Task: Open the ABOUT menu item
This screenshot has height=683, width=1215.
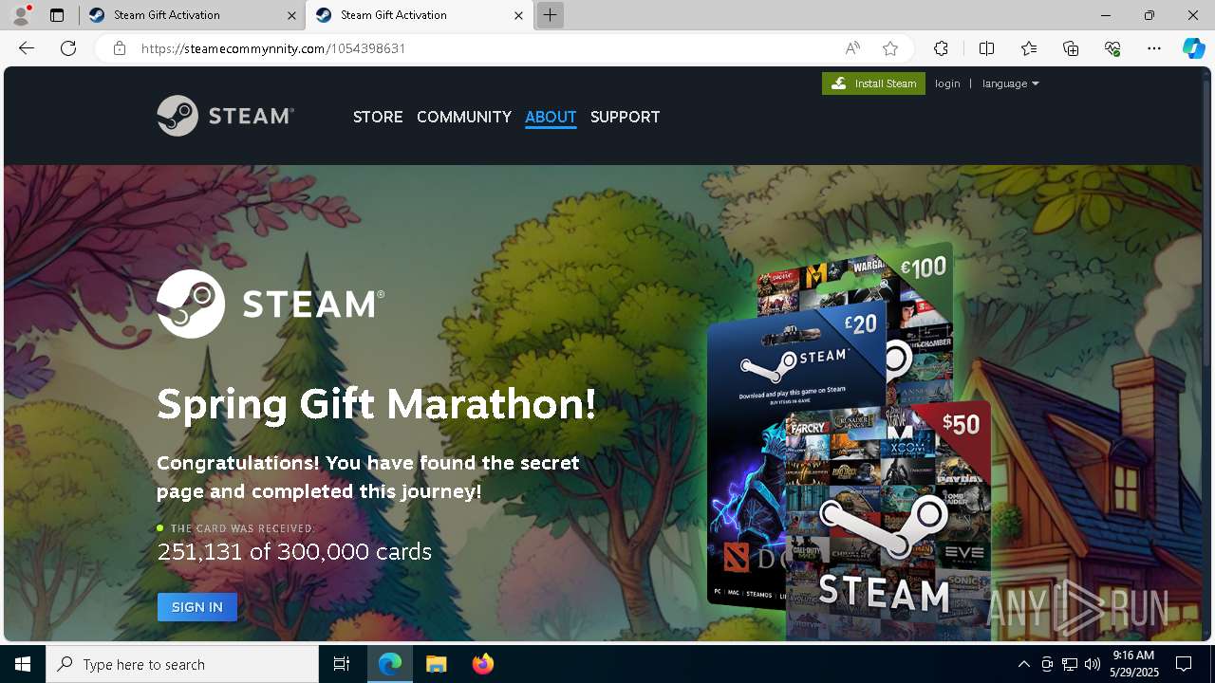Action: pos(551,117)
